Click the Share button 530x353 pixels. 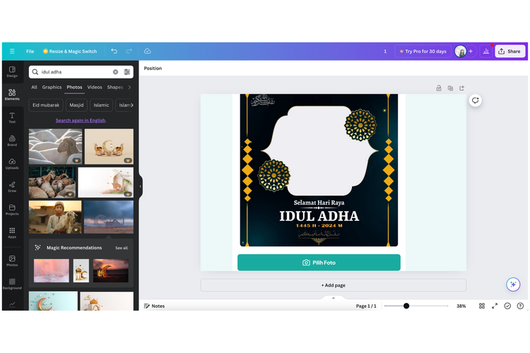coord(509,52)
